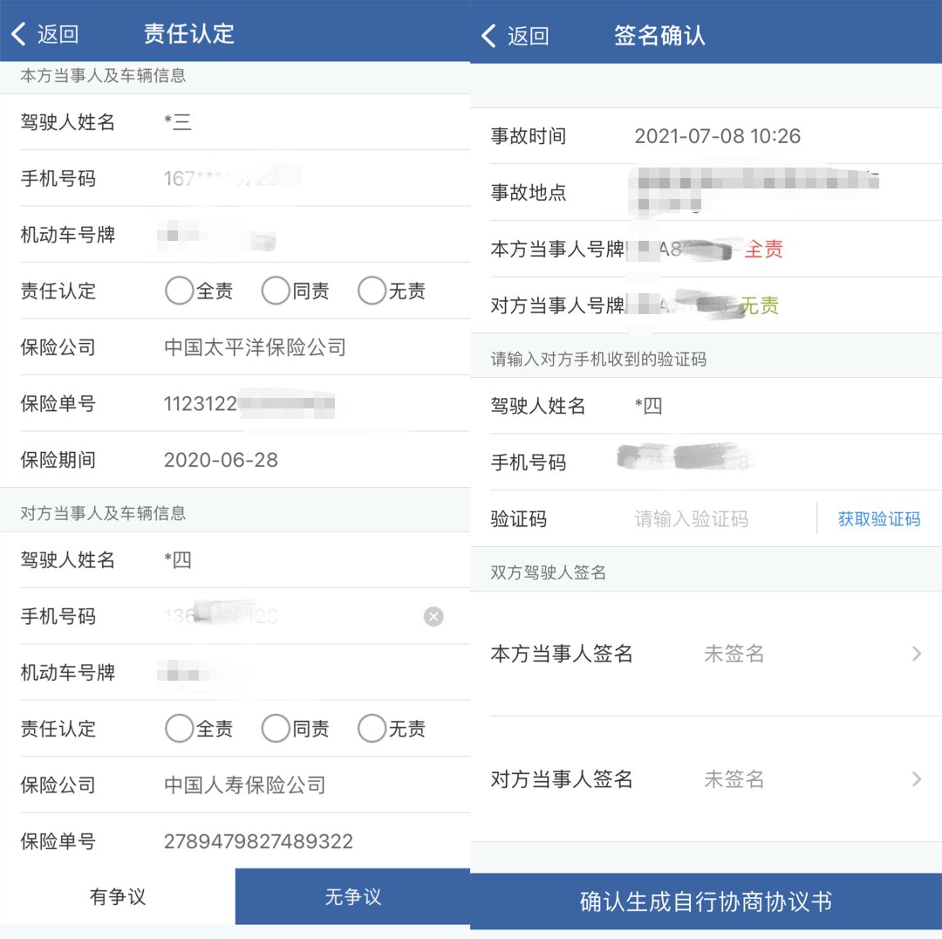Image resolution: width=942 pixels, height=939 pixels.
Task: Edit 对方 保险公司 field 中国人寿保险公司
Action: [244, 785]
